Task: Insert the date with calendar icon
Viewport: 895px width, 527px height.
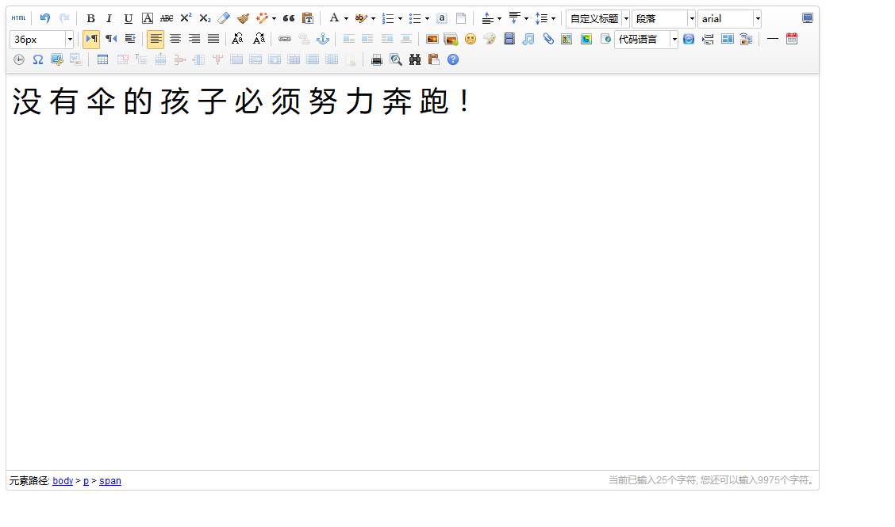Action: (792, 39)
